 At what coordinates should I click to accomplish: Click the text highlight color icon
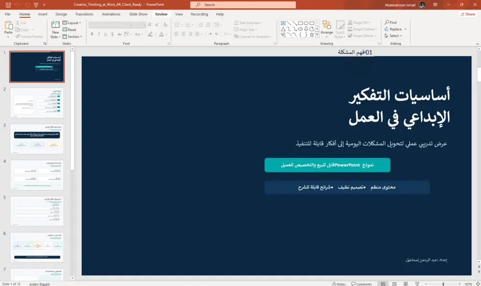[x=150, y=34]
